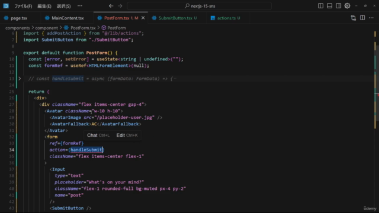Click the selected handleSubmit on line 34
The height and width of the screenshot is (213, 379).
click(x=86, y=150)
